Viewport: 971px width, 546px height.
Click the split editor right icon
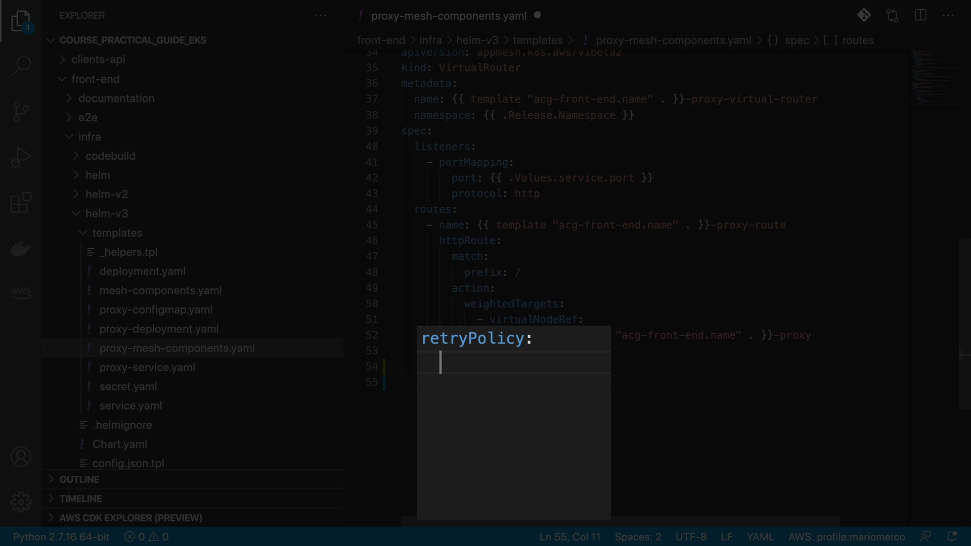pos(920,16)
